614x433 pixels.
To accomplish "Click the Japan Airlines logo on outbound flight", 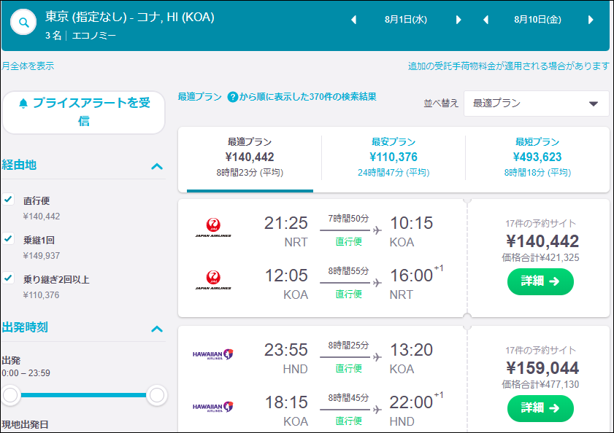I will point(212,225).
